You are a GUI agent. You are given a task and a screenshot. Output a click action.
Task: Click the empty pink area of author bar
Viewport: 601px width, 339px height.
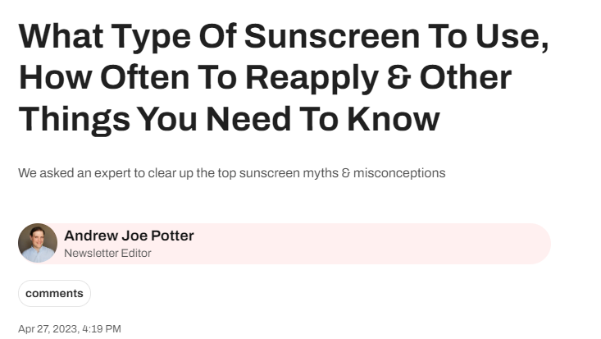click(369, 244)
